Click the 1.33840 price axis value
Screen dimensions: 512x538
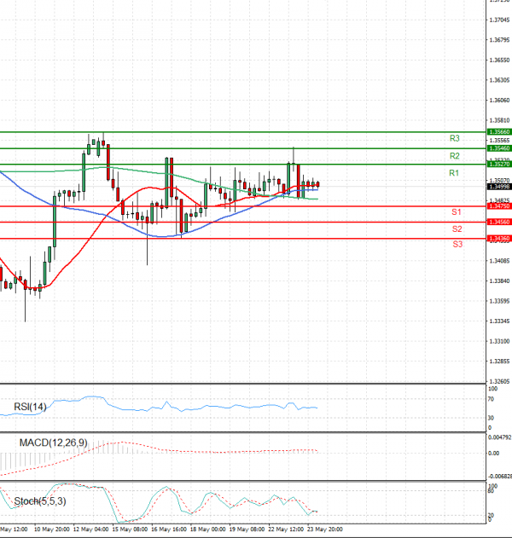point(499,281)
